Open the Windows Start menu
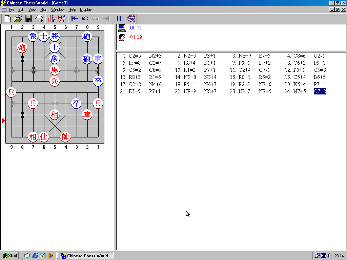This screenshot has height=260, width=347. 9,256
